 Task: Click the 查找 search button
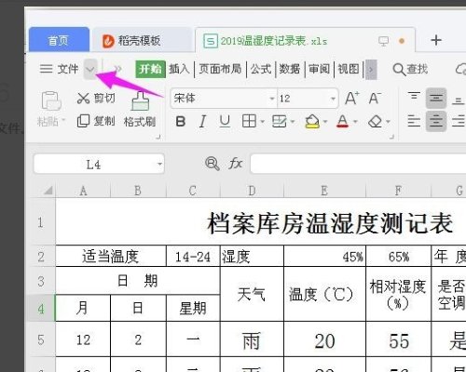(410, 69)
